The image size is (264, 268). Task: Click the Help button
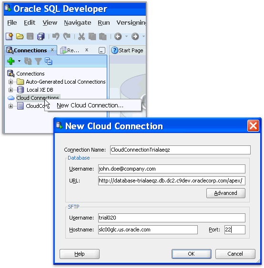pyautogui.click(x=80, y=254)
